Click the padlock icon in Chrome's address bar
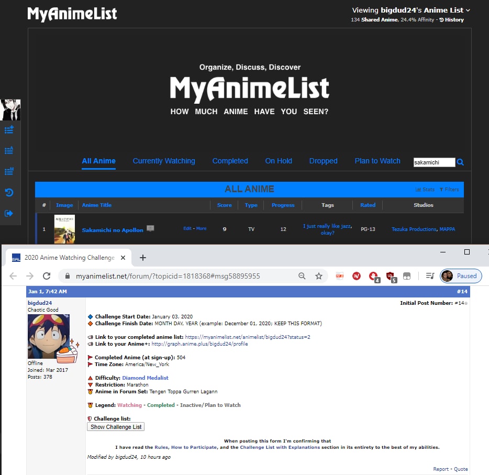489x475 pixels. 68,276
